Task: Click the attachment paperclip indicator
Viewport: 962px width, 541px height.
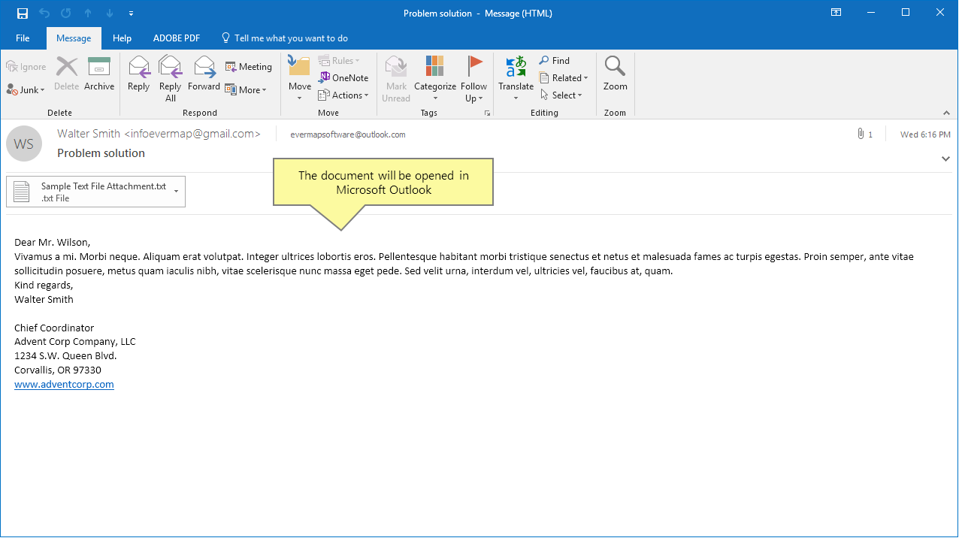Action: click(x=864, y=134)
